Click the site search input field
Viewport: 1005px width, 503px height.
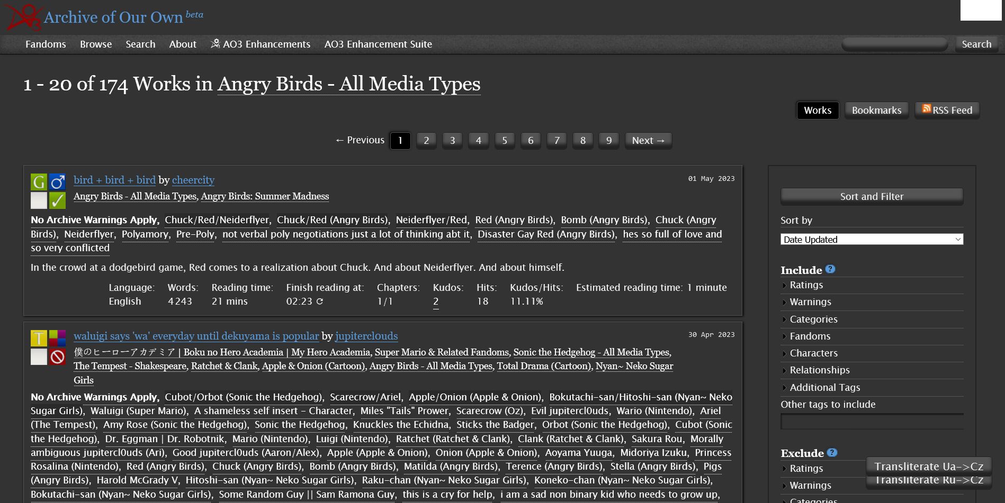pos(895,44)
